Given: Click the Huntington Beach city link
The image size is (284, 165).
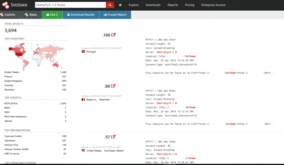Looking at the screenshot, I should click(x=114, y=150).
